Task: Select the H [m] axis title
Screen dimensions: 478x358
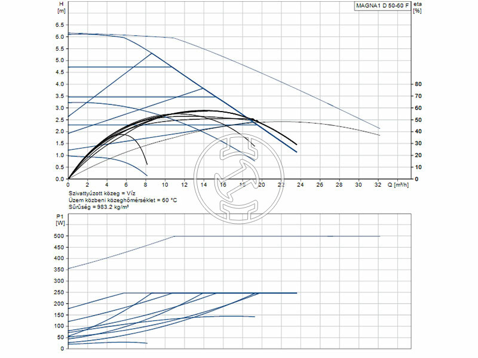Action: 61,8
